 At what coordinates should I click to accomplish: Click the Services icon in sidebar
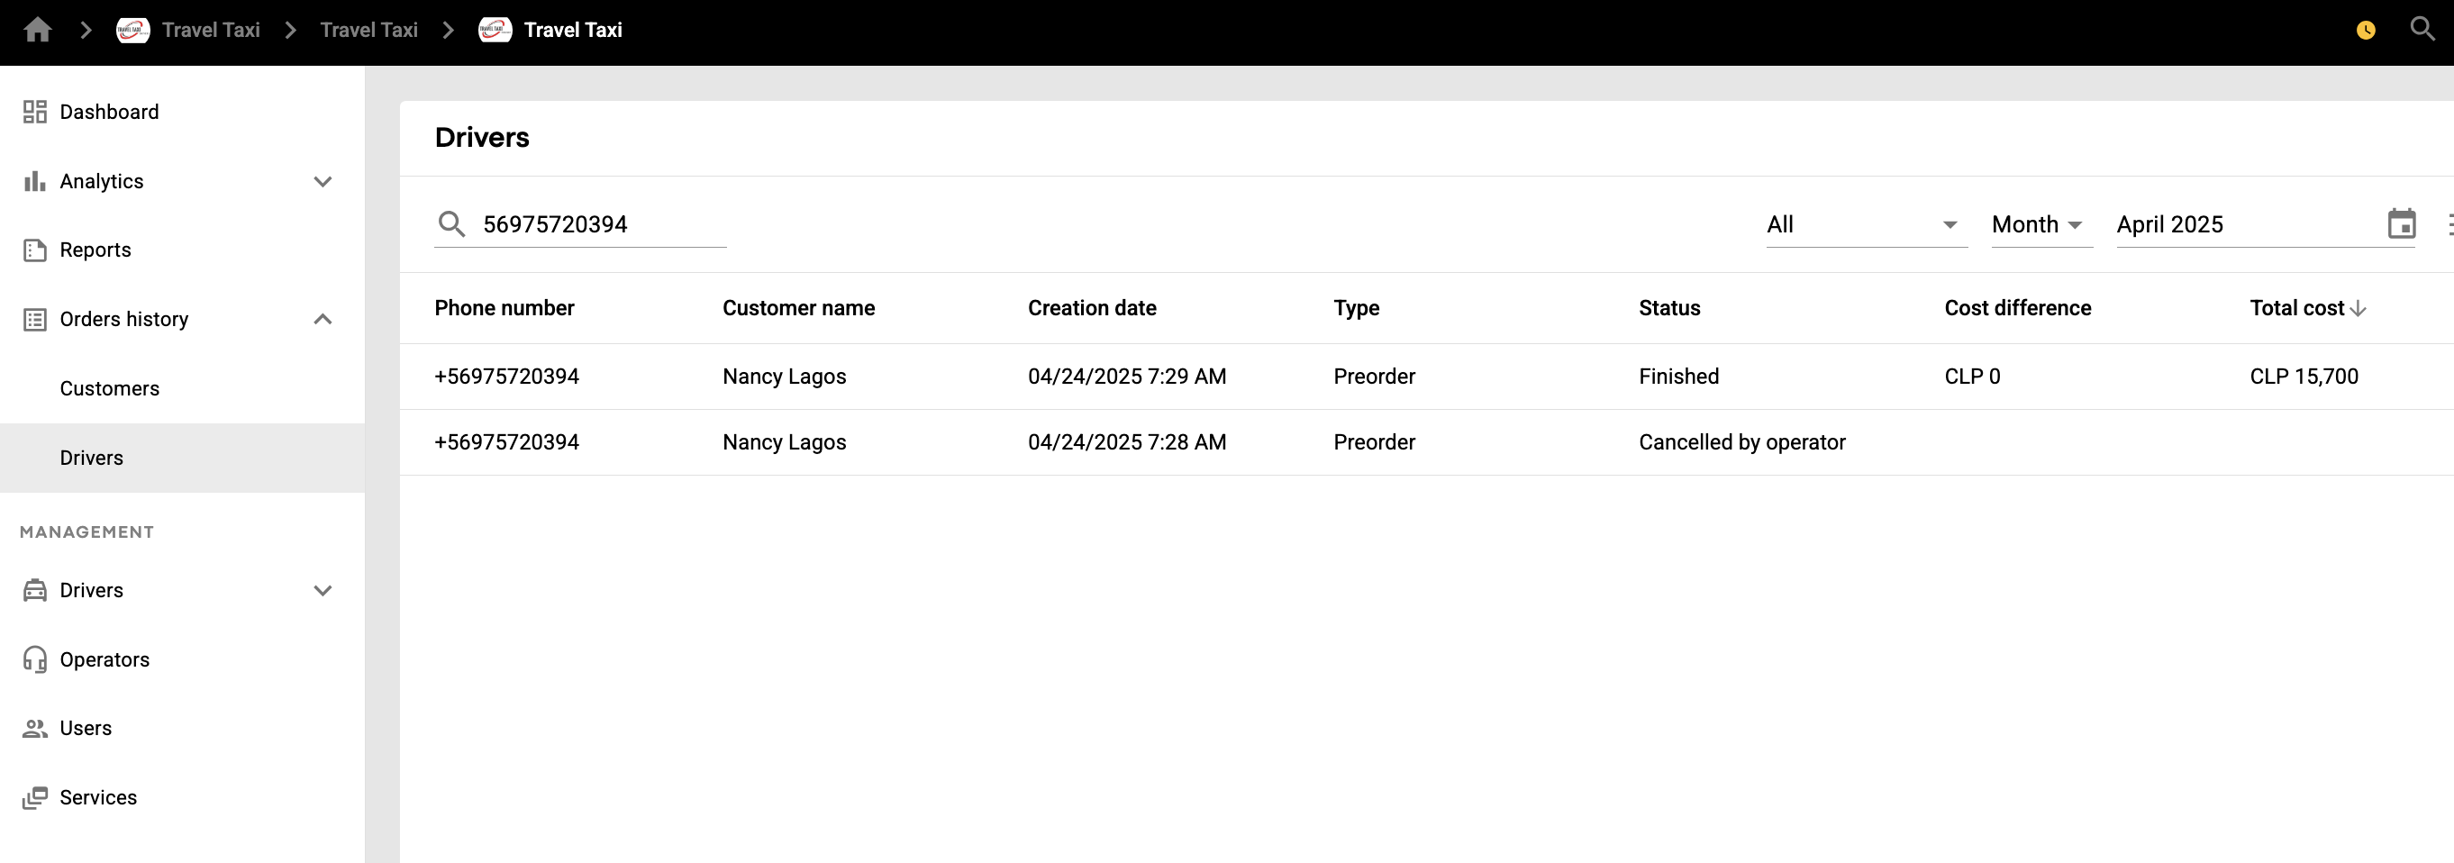(35, 797)
